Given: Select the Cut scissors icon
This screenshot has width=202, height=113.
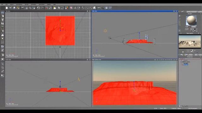Looking at the screenshot, I should (x=22, y=8).
